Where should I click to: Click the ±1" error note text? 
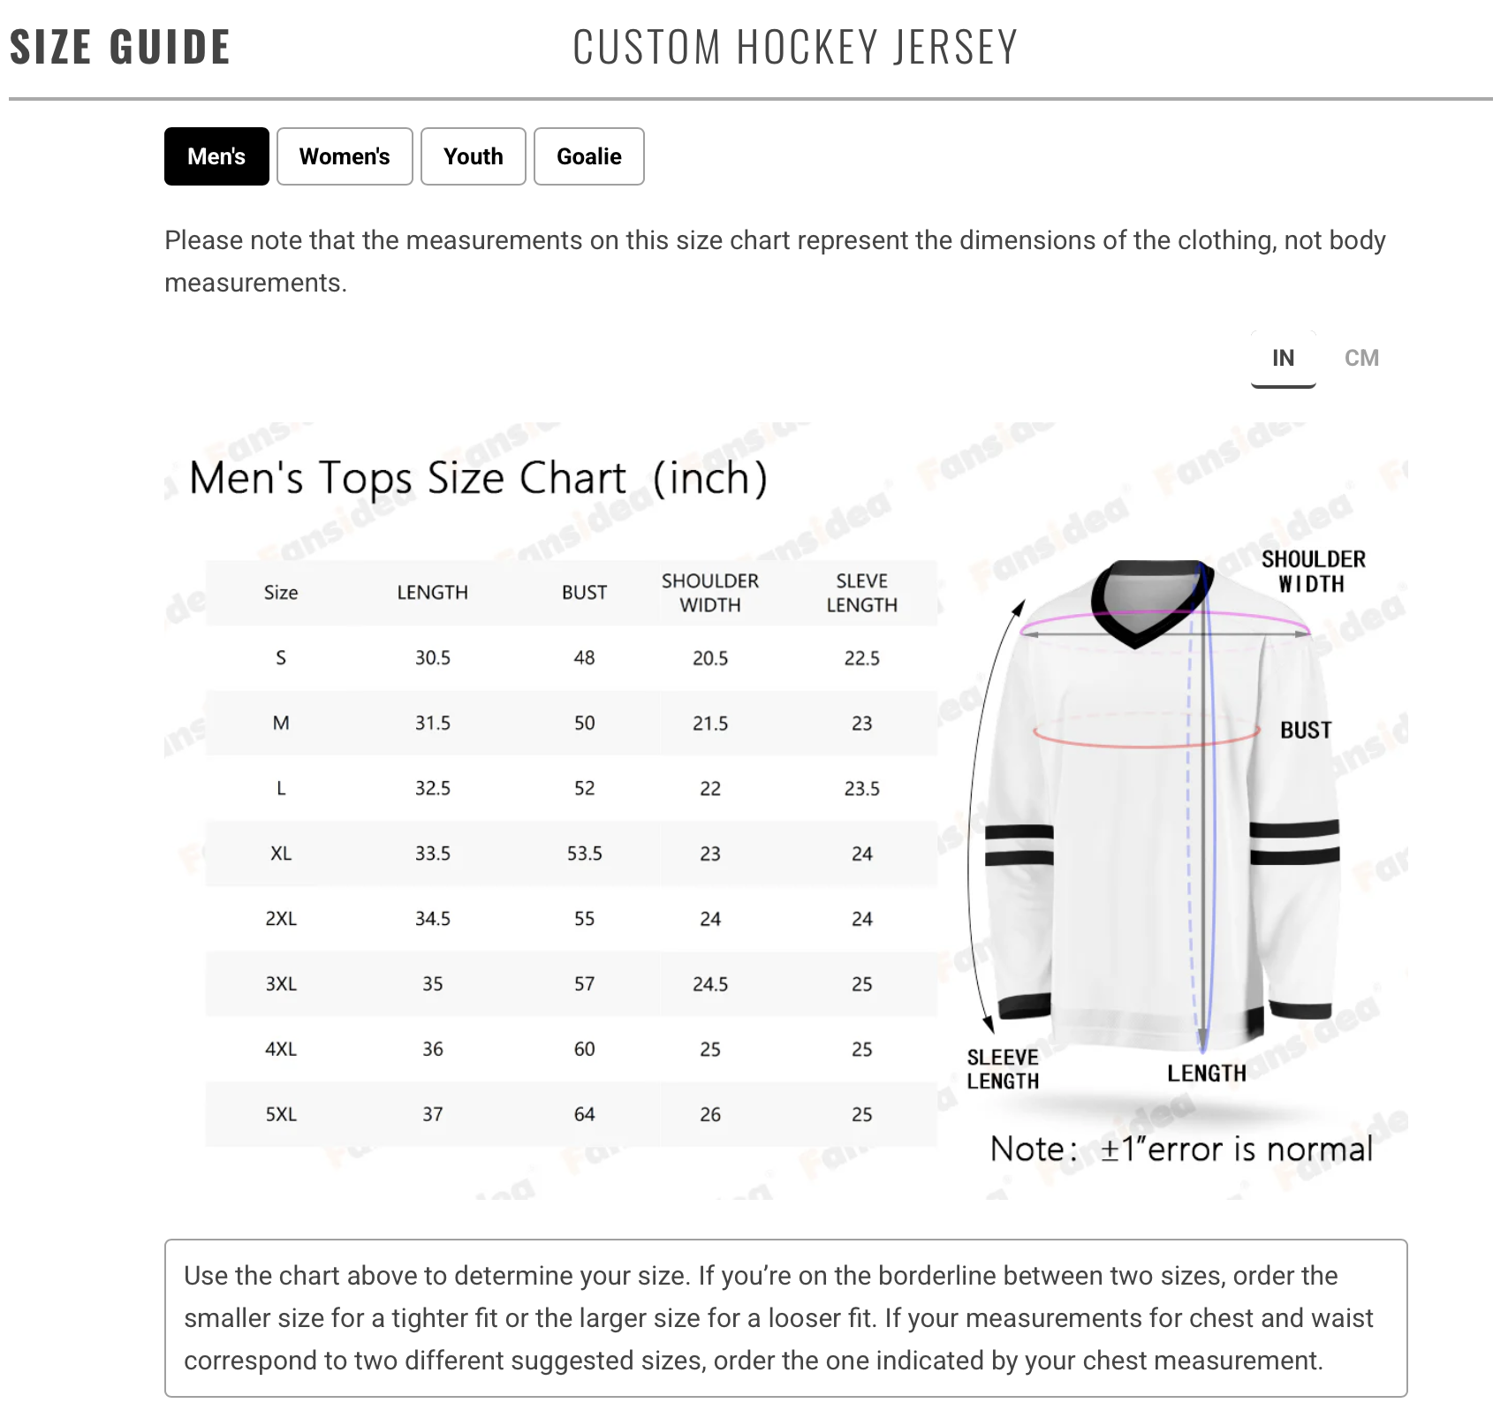[x=1181, y=1149]
